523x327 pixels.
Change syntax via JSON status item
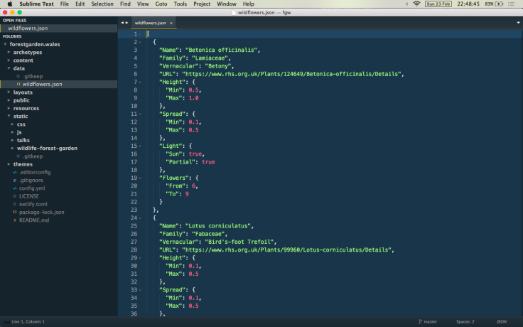pyautogui.click(x=502, y=321)
